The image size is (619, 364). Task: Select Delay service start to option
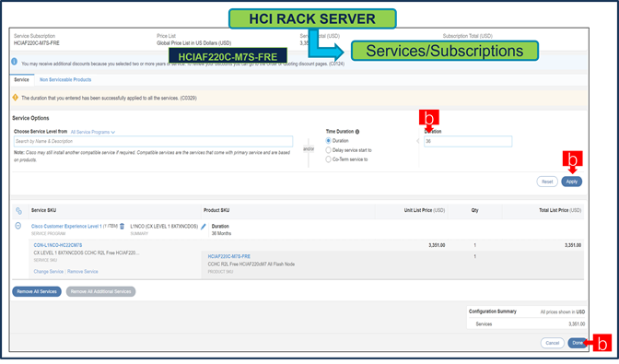(328, 150)
